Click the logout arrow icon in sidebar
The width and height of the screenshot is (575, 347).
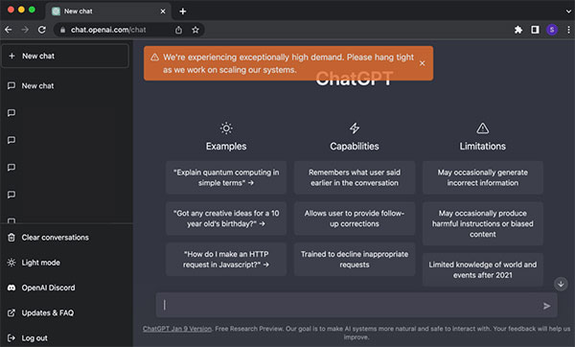tap(11, 337)
